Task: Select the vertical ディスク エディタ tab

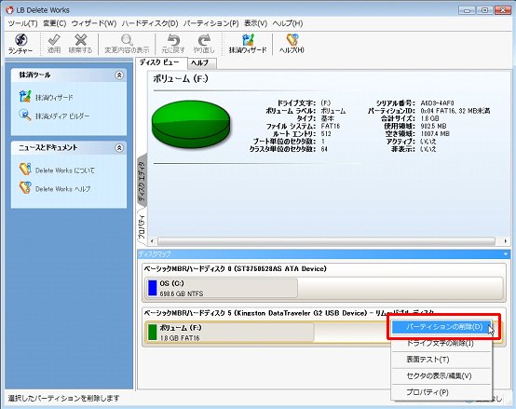Action: tap(142, 181)
